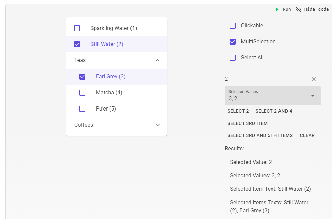Clear the text field with X icon

(314, 79)
